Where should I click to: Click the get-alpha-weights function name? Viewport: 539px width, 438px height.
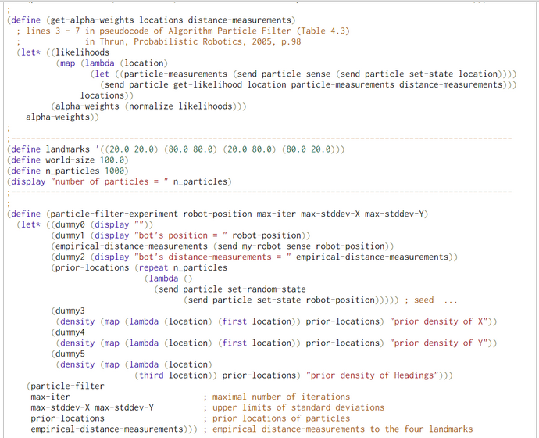click(x=92, y=20)
